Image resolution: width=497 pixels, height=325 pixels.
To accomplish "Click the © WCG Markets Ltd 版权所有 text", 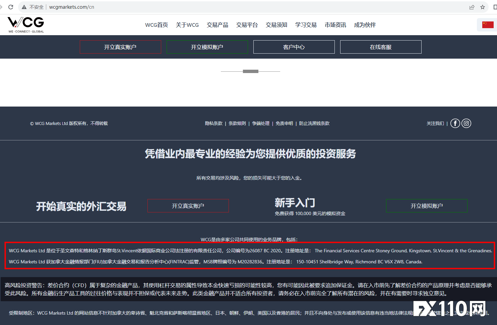I will tap(69, 123).
